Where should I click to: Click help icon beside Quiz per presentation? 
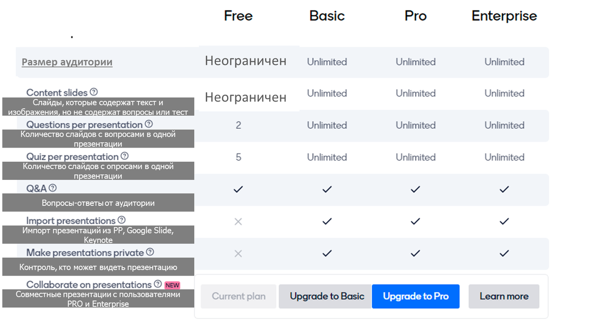pos(125,156)
